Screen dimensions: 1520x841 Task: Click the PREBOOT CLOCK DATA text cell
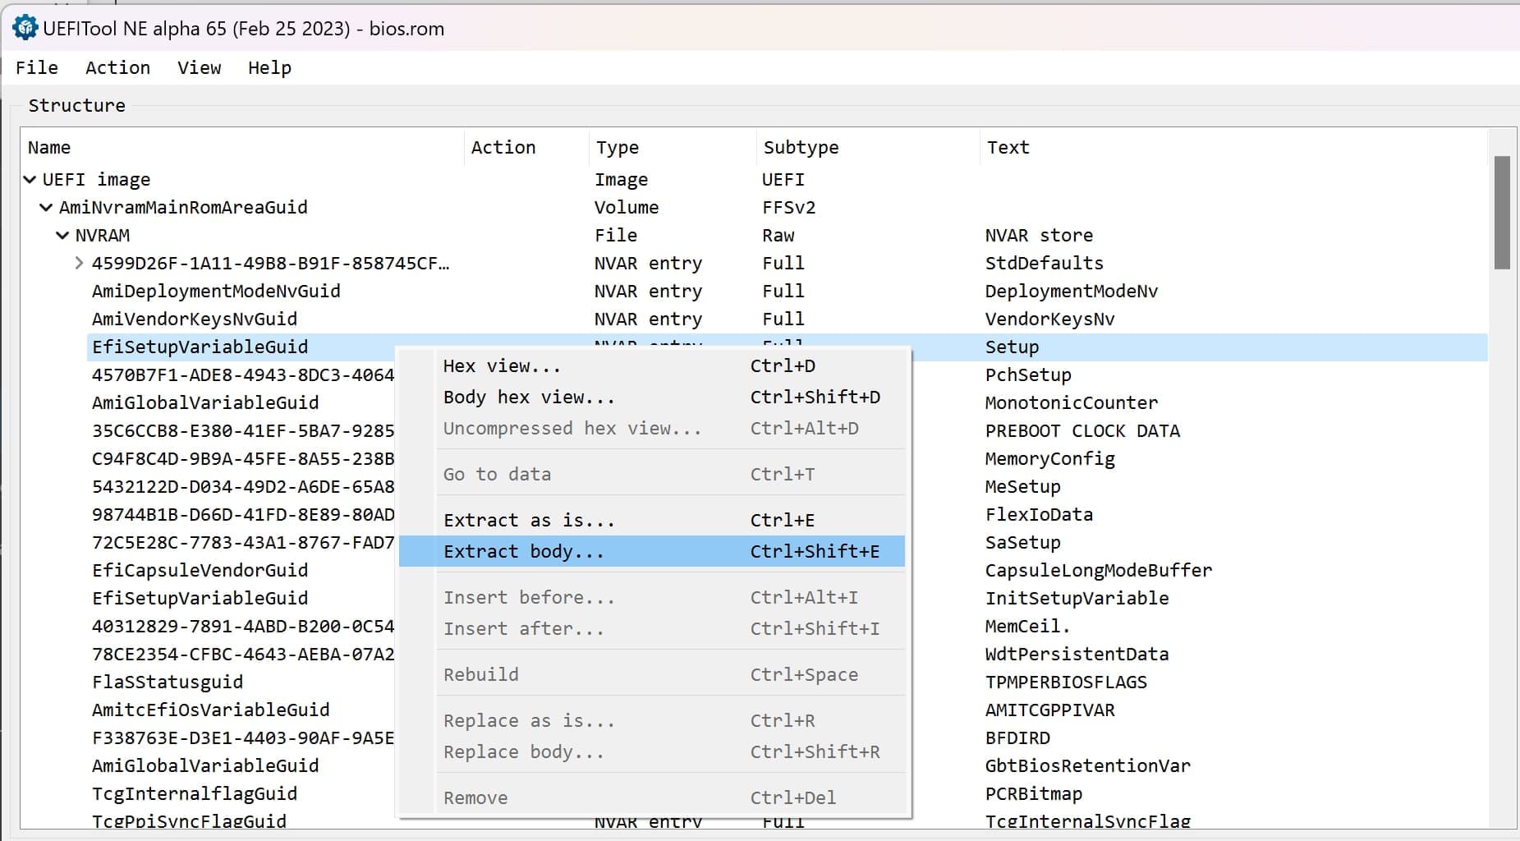(x=1082, y=430)
